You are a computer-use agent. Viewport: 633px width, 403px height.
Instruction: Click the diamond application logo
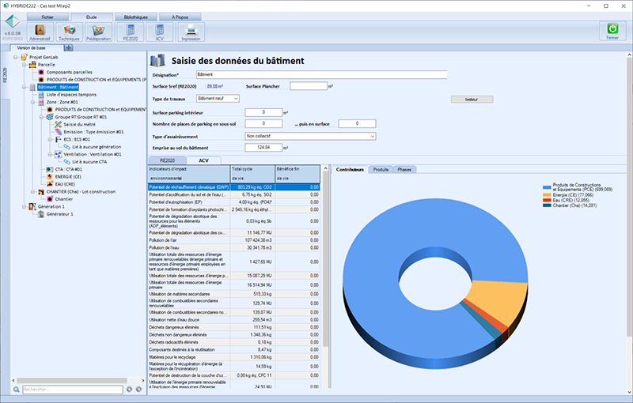coord(12,22)
